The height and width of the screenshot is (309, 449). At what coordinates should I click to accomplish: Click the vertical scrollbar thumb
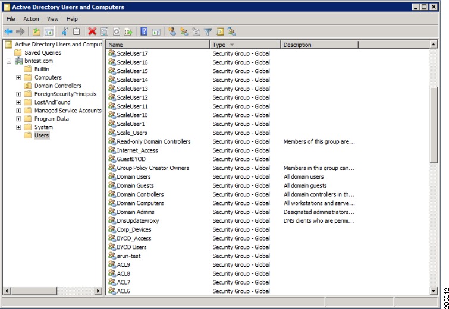434,125
